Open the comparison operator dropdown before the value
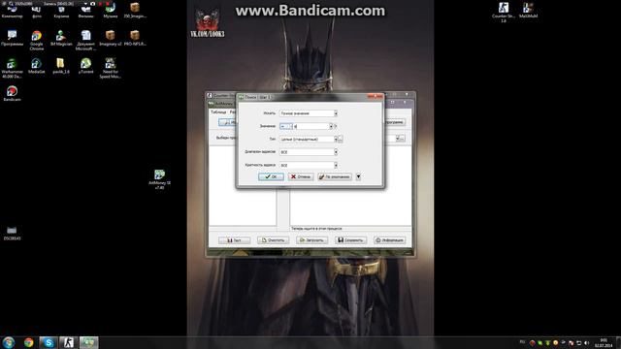 [285, 126]
